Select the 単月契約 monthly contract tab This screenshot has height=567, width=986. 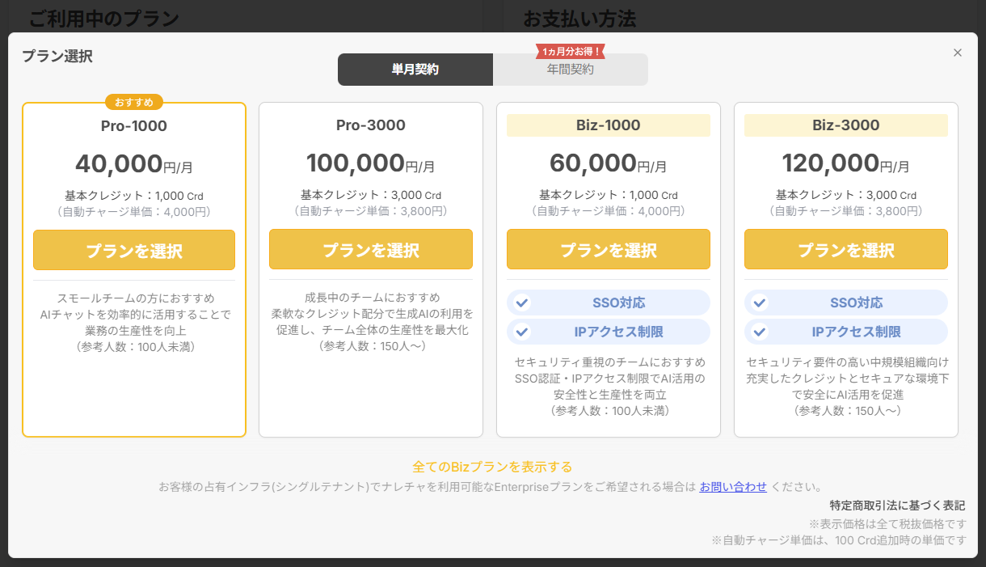pos(415,70)
